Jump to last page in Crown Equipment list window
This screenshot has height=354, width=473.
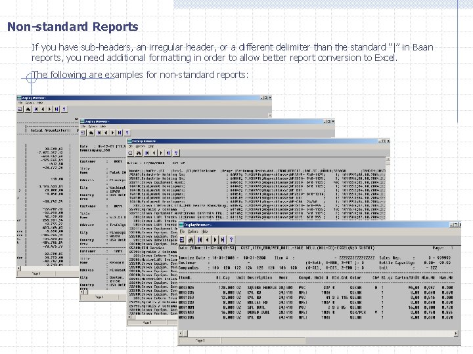168,153
